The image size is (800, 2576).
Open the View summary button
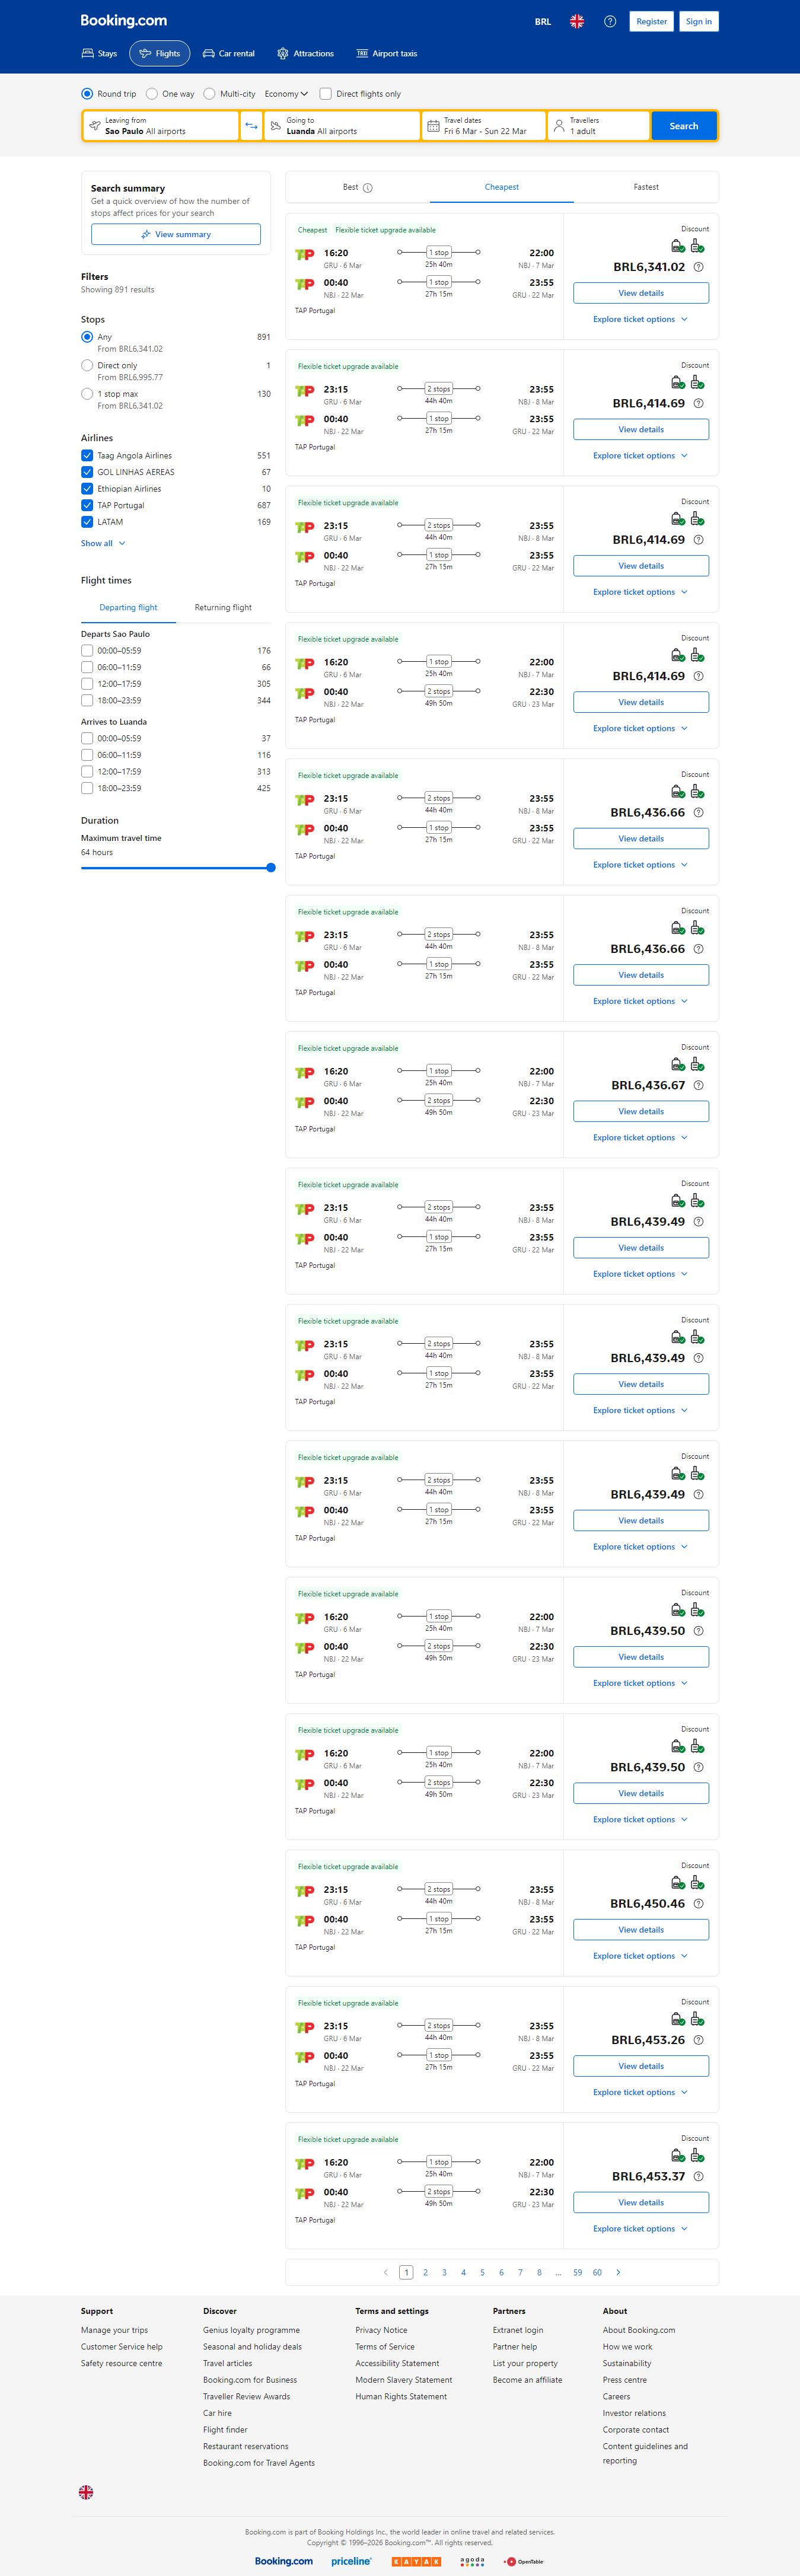(x=176, y=235)
